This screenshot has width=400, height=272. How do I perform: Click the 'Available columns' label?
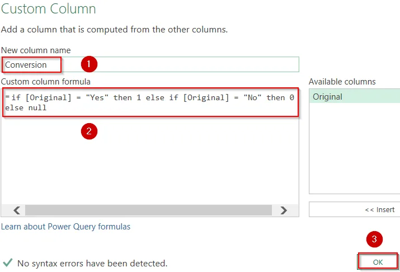342,82
